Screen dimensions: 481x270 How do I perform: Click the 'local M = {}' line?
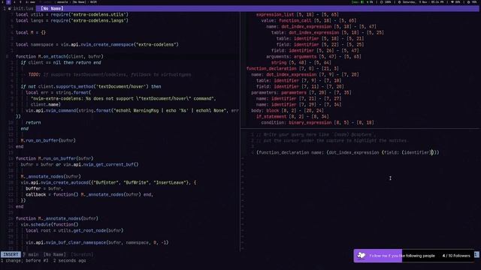[31, 32]
